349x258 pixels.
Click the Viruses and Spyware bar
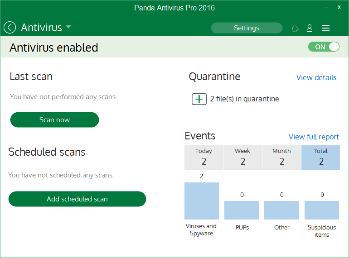(x=201, y=201)
